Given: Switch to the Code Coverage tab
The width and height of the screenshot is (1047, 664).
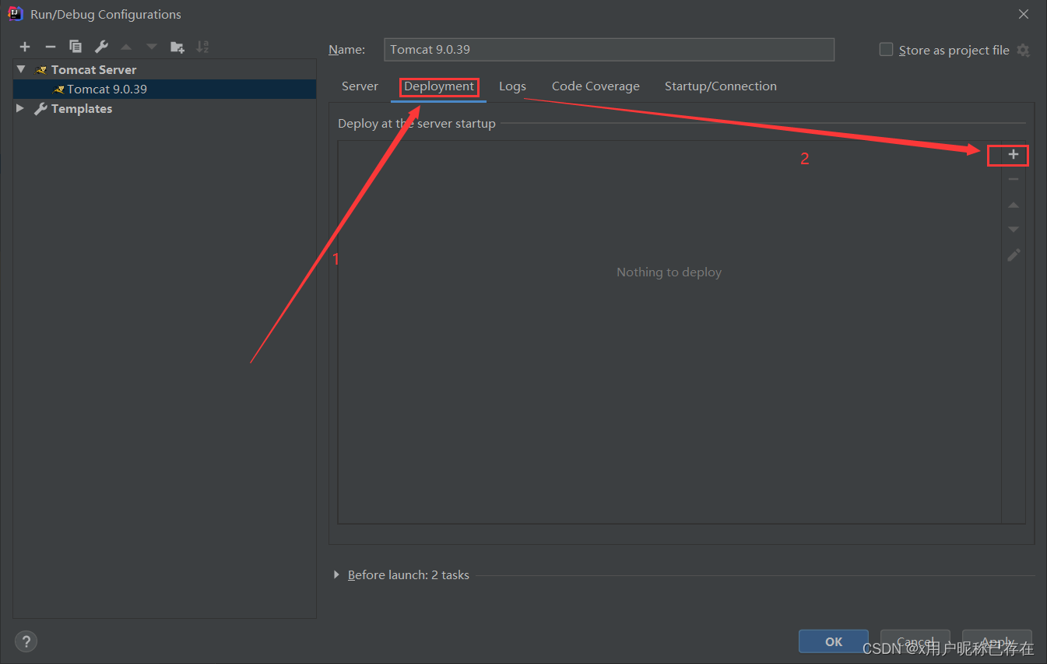Looking at the screenshot, I should pyautogui.click(x=596, y=86).
